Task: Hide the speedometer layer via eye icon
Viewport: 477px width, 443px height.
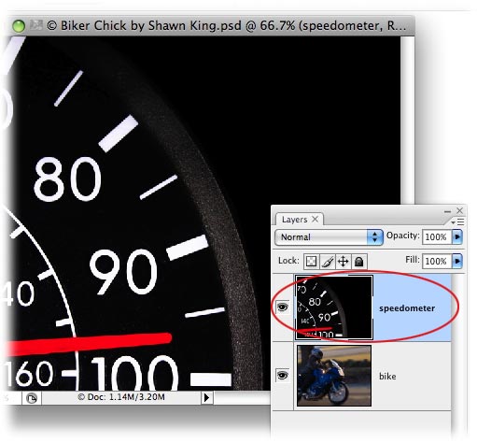Action: (283, 307)
